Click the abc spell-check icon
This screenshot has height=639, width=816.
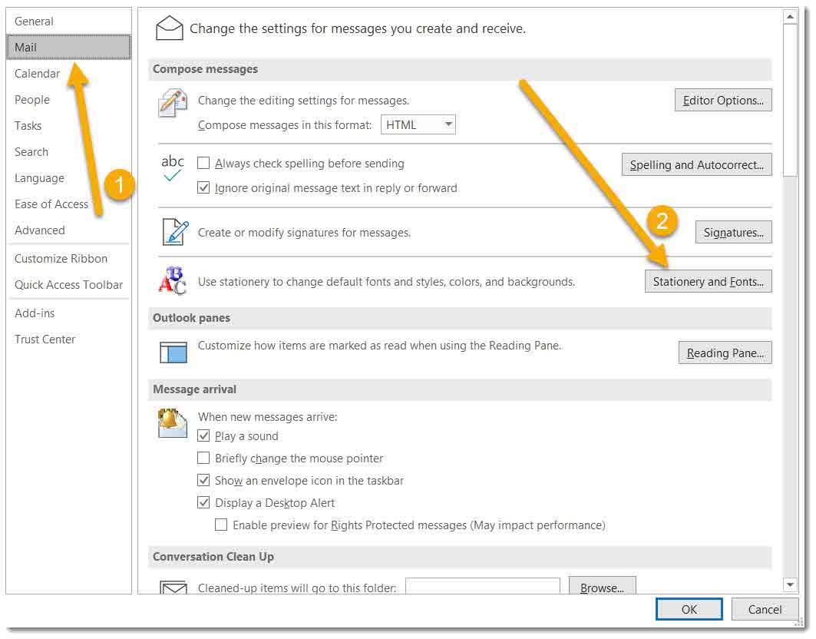[172, 167]
